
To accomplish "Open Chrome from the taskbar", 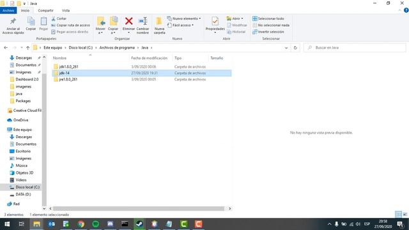I will coord(81,224).
